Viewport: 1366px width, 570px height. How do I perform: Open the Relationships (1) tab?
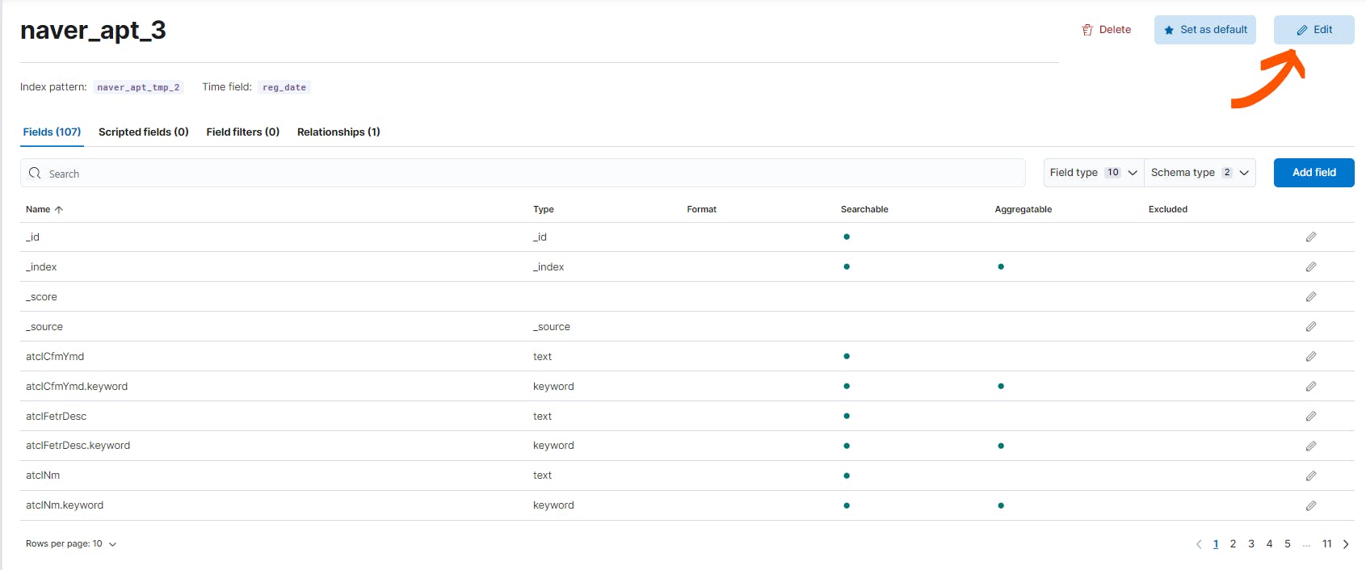(x=338, y=132)
